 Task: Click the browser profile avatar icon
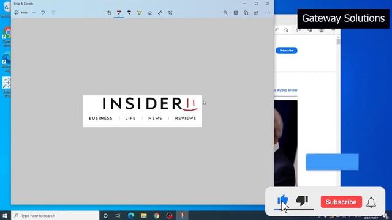tap(322, 31)
